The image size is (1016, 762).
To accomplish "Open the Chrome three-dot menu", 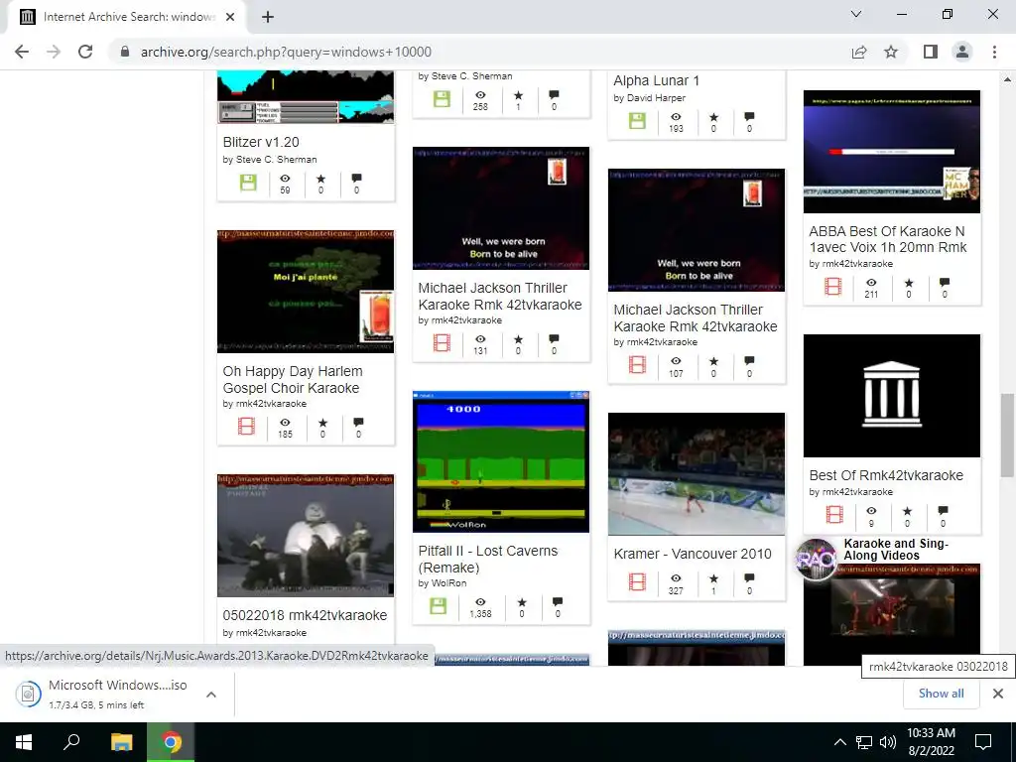I will (x=994, y=52).
